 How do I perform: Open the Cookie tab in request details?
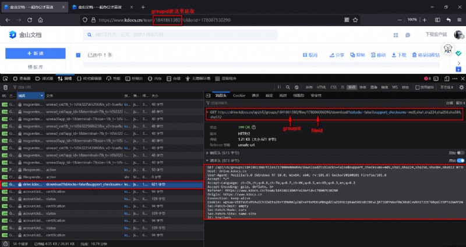click(239, 95)
